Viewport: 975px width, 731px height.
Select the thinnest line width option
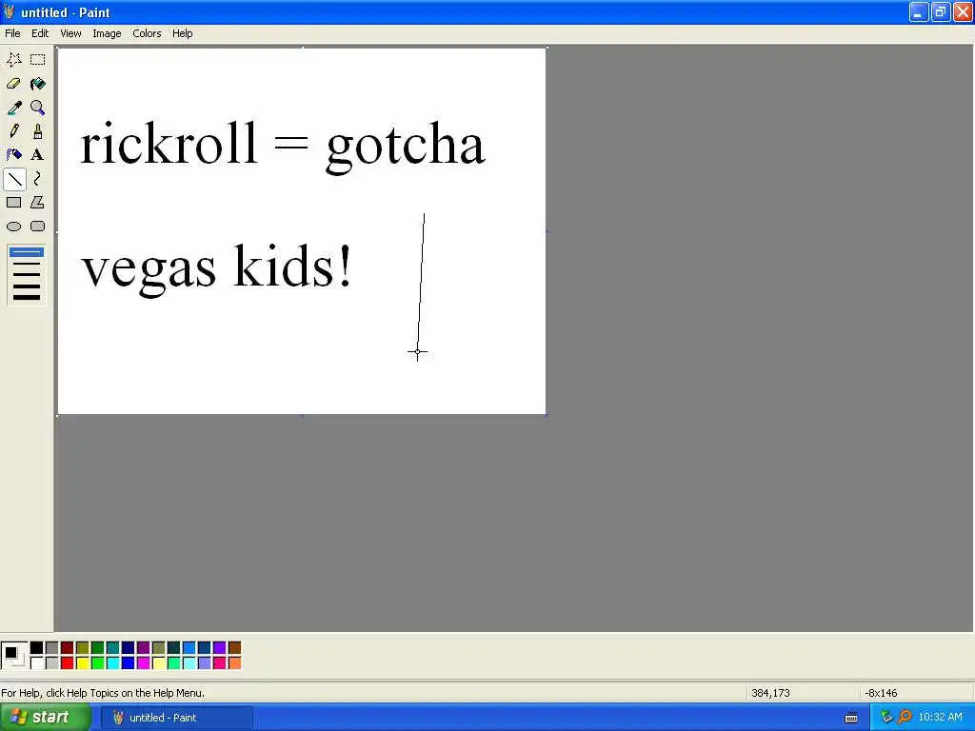[x=26, y=251]
